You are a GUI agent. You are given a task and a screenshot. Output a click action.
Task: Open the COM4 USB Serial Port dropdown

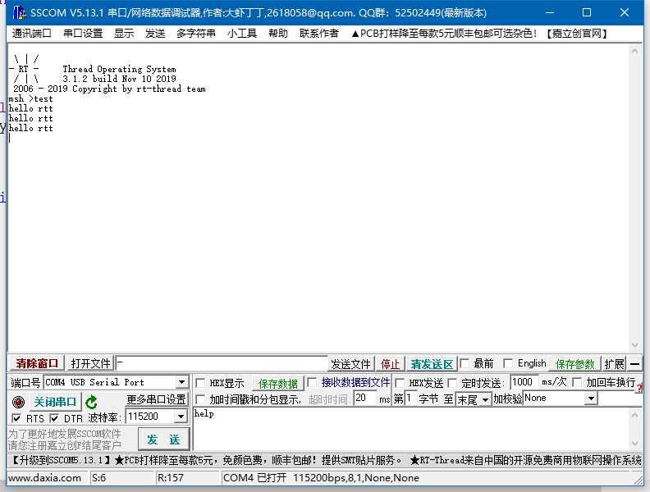[181, 382]
